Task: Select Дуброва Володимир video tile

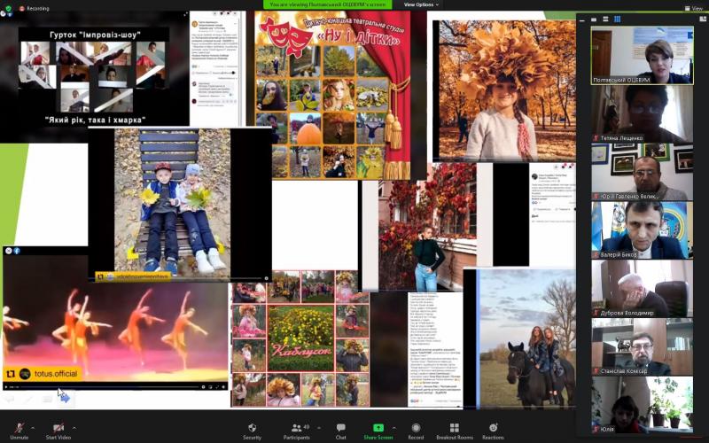Action: (642, 289)
